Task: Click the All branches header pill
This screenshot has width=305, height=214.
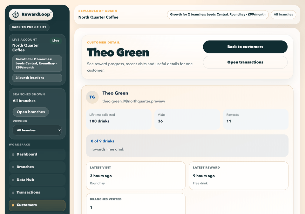Action: click(x=283, y=15)
